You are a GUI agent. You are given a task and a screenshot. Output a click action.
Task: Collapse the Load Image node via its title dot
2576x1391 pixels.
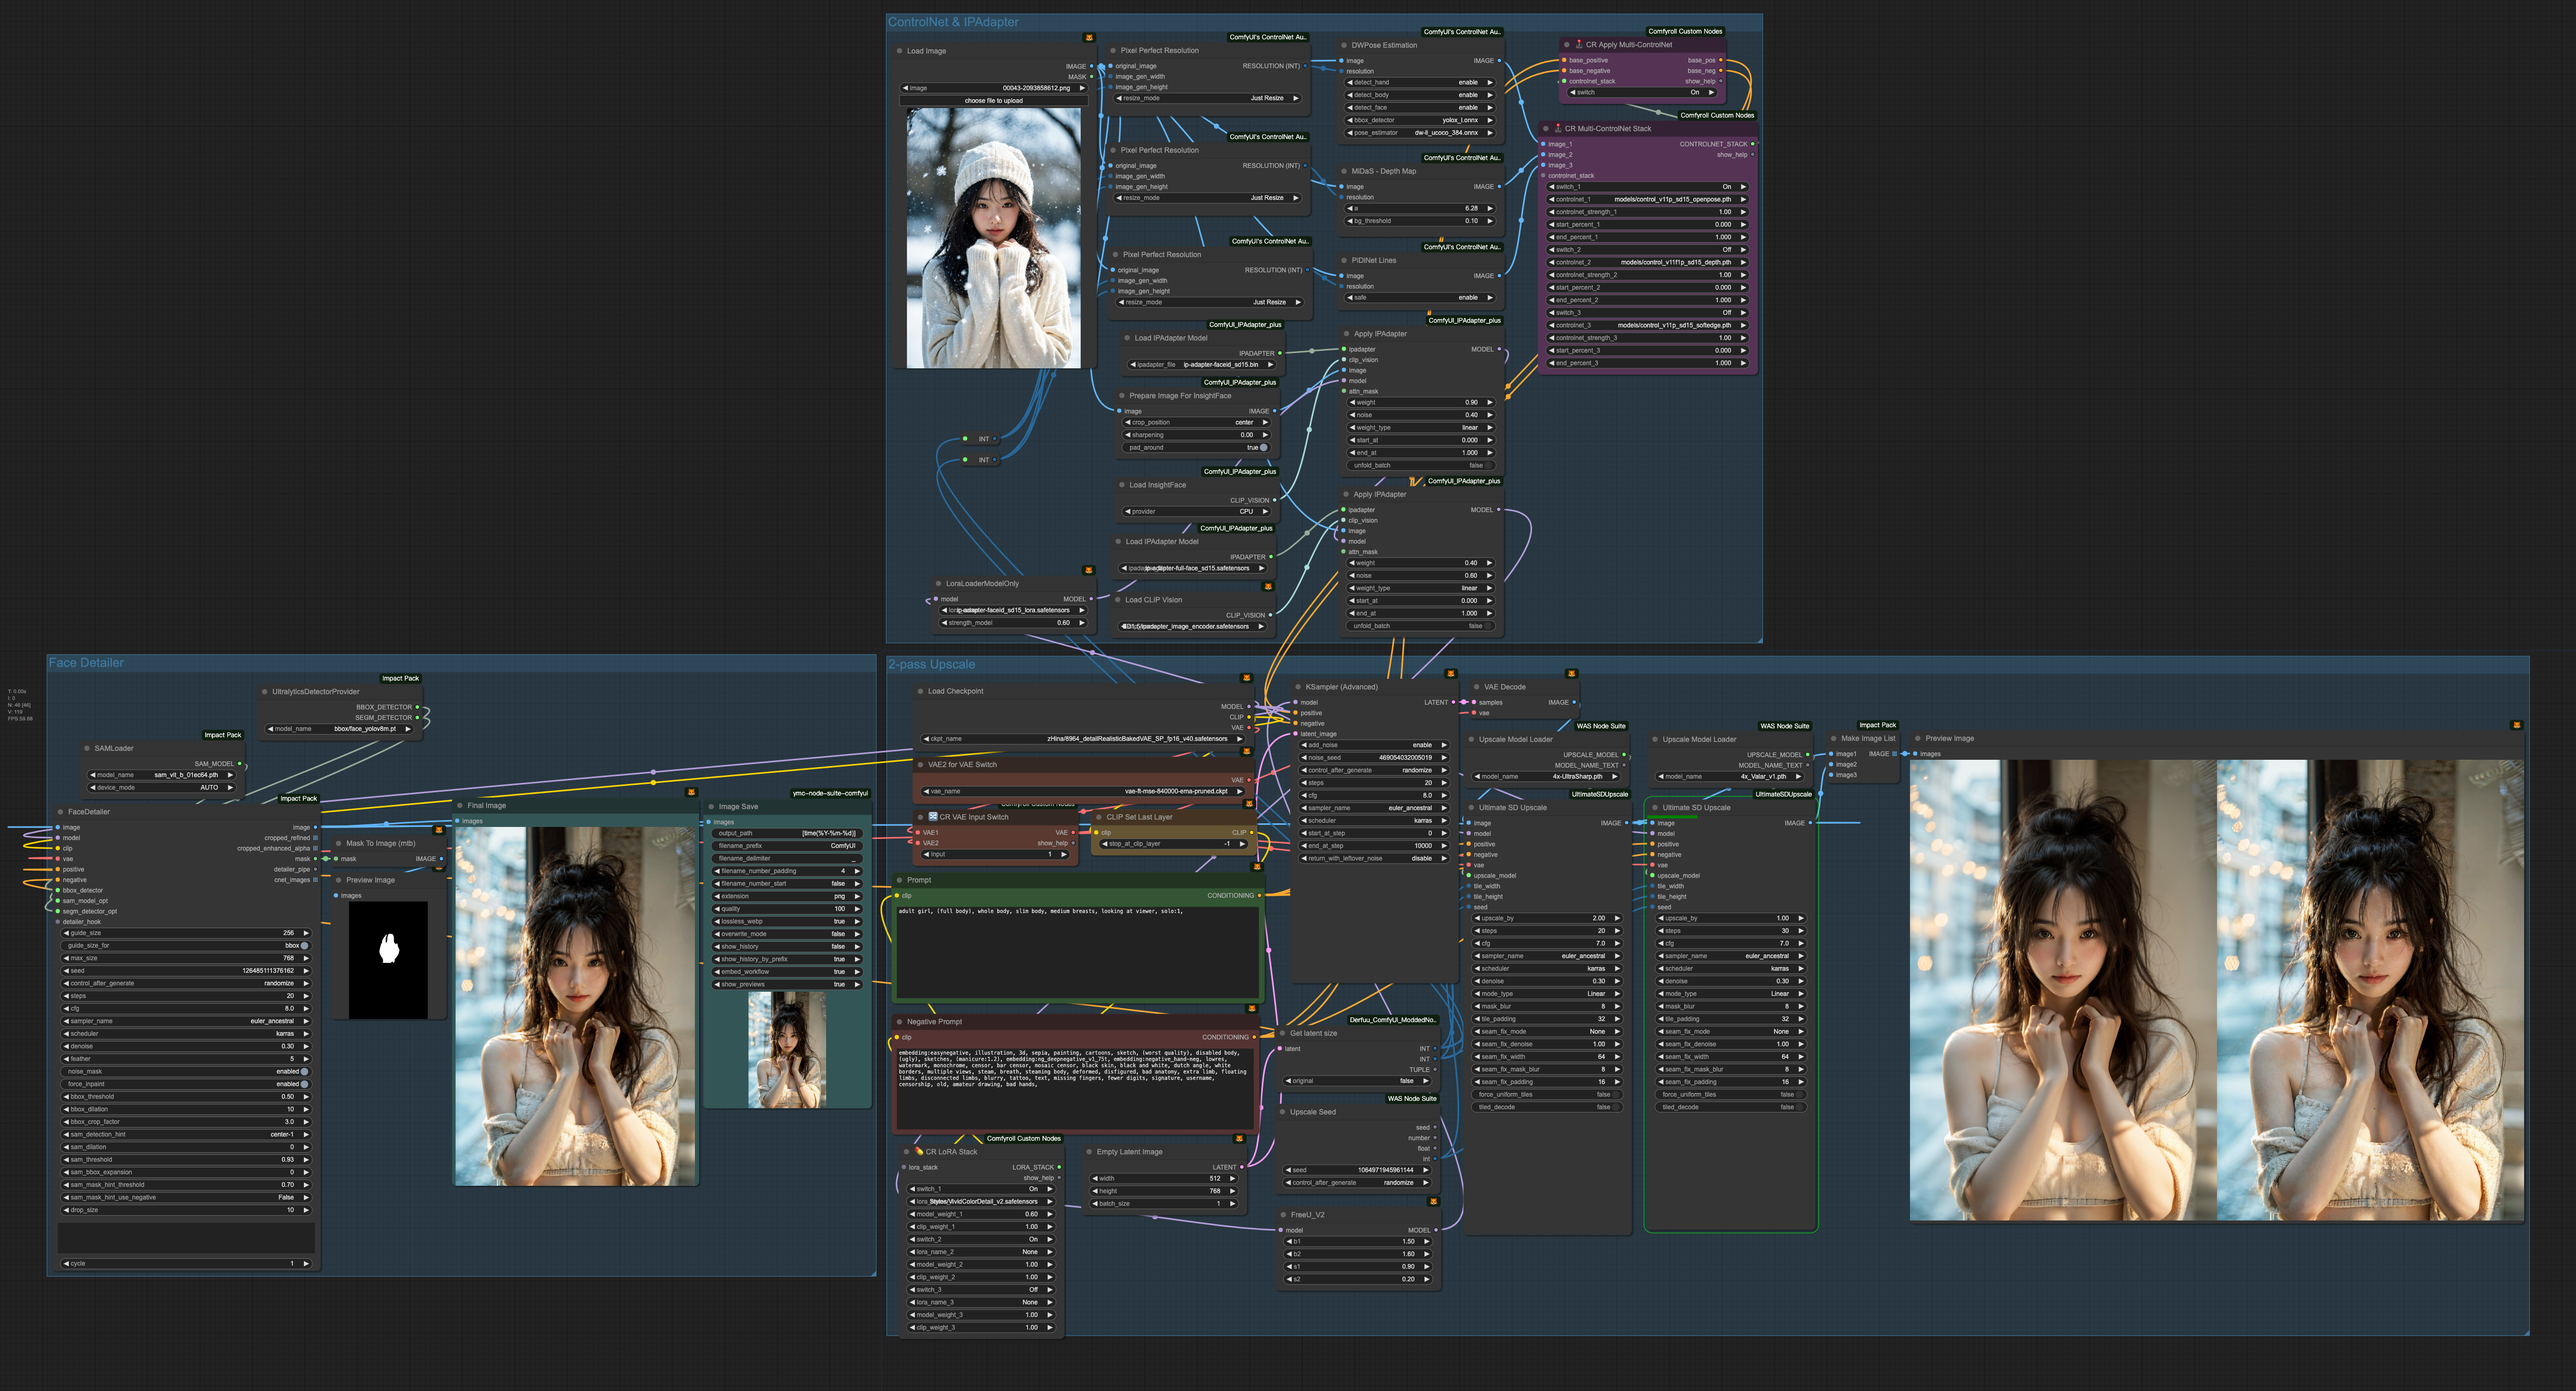pos(899,51)
